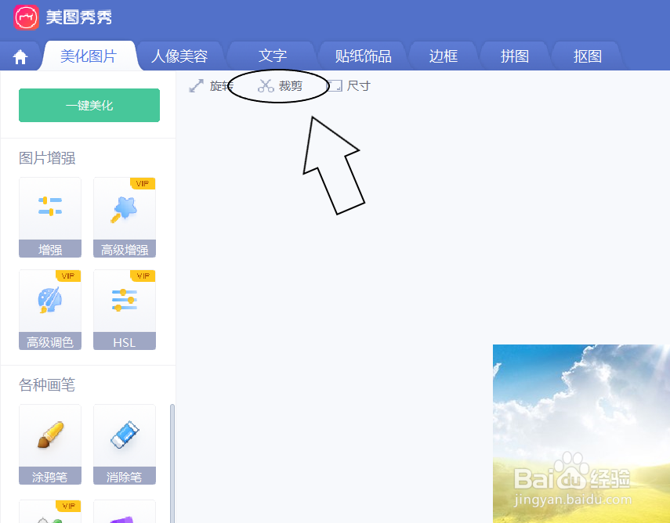Go to the home tab icon
670x523 pixels.
[20, 57]
